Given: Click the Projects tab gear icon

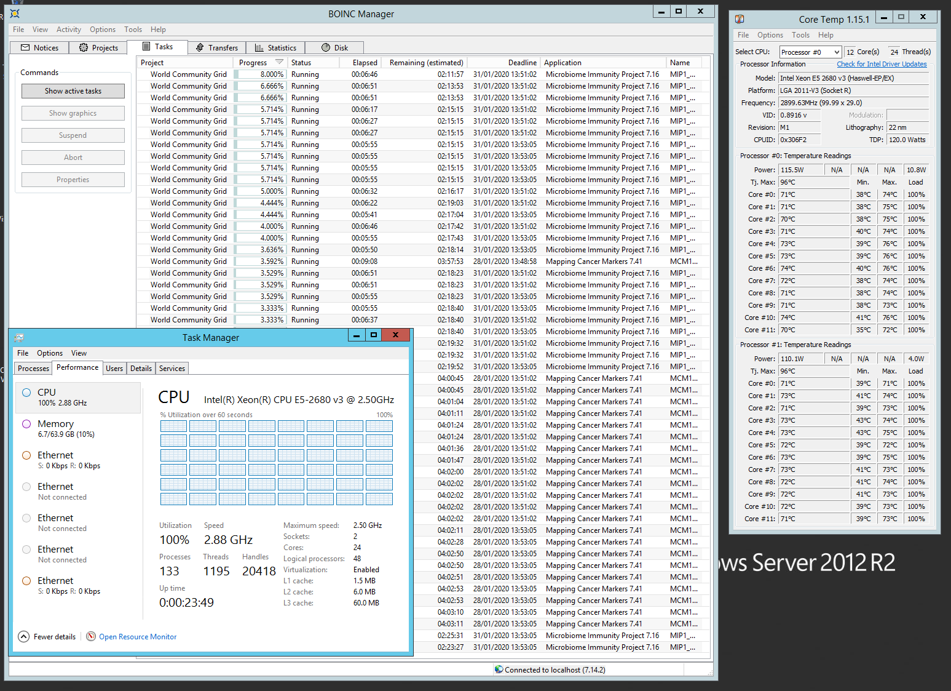Looking at the screenshot, I should point(84,47).
